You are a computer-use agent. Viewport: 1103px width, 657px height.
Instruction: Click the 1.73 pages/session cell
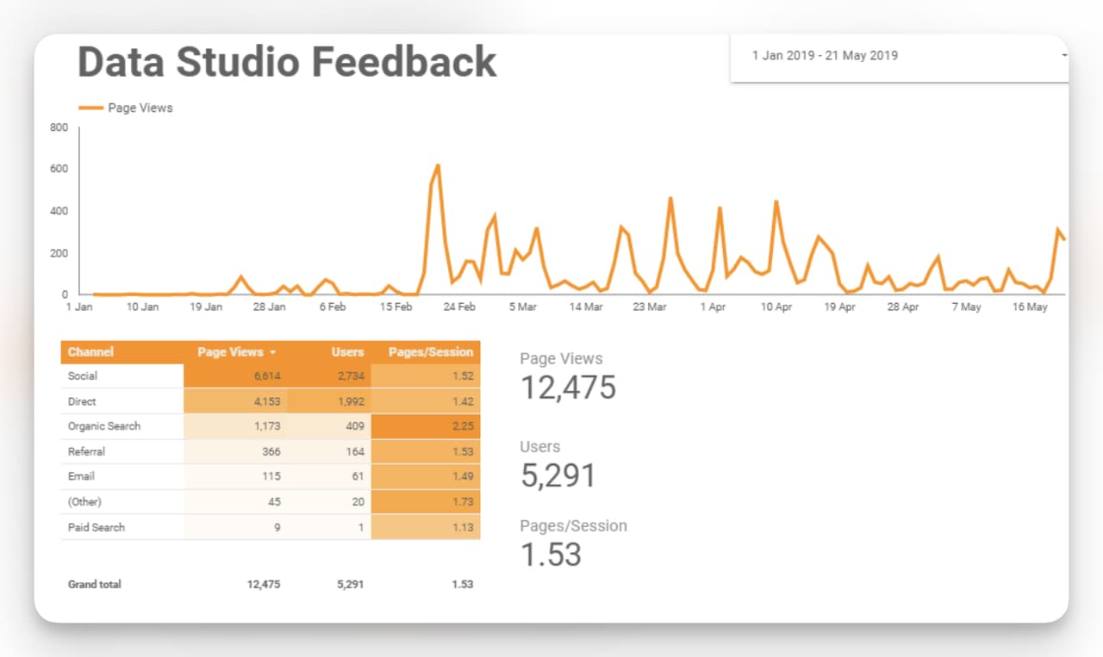(426, 501)
